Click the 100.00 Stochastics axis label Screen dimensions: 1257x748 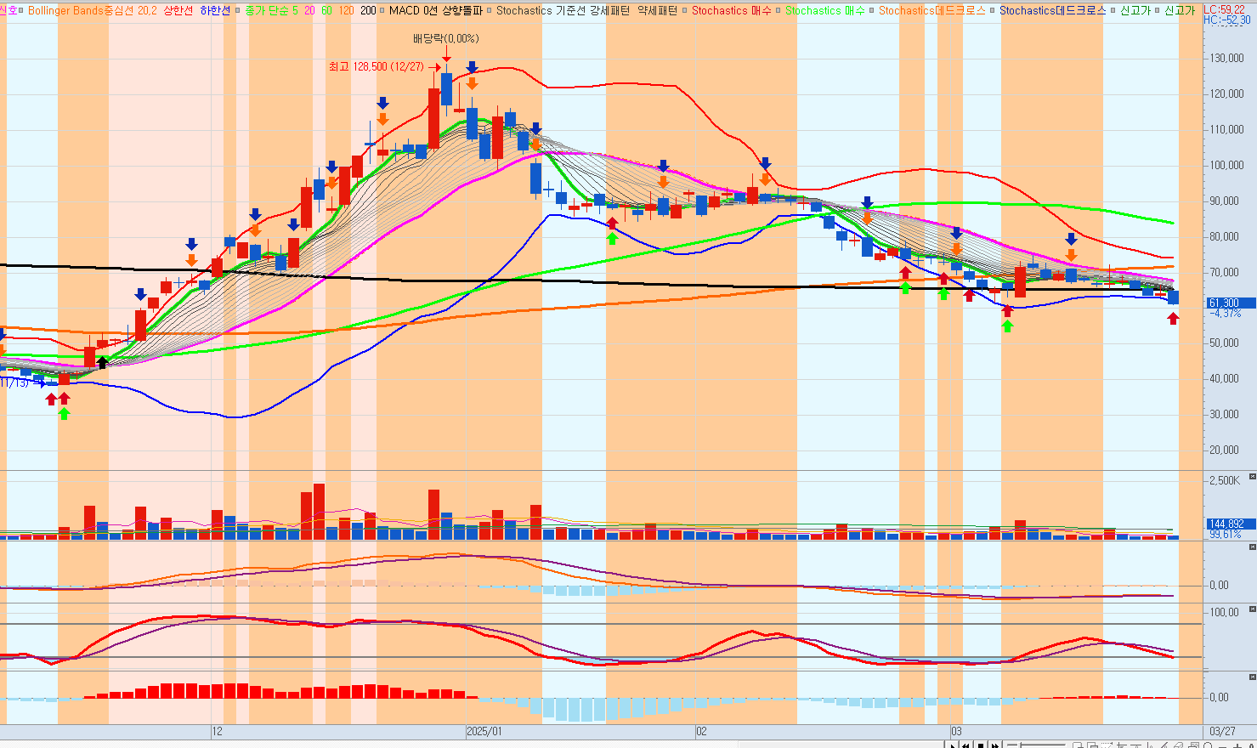click(1225, 612)
